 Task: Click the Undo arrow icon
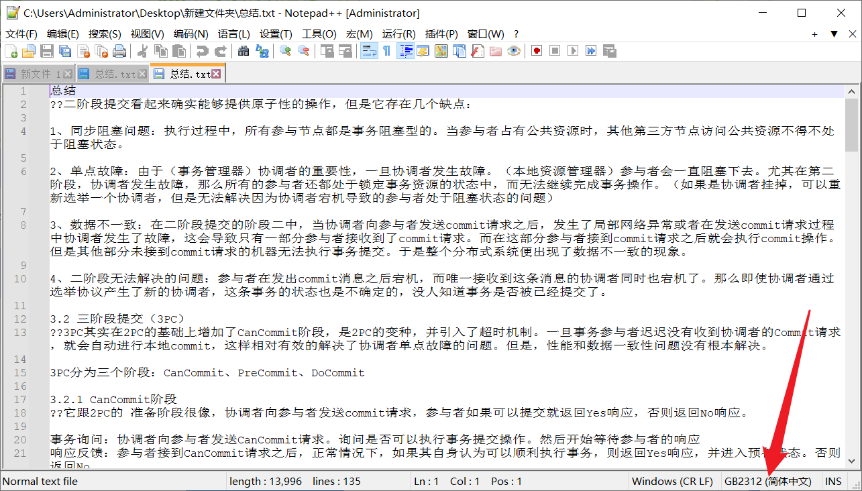[x=202, y=51]
